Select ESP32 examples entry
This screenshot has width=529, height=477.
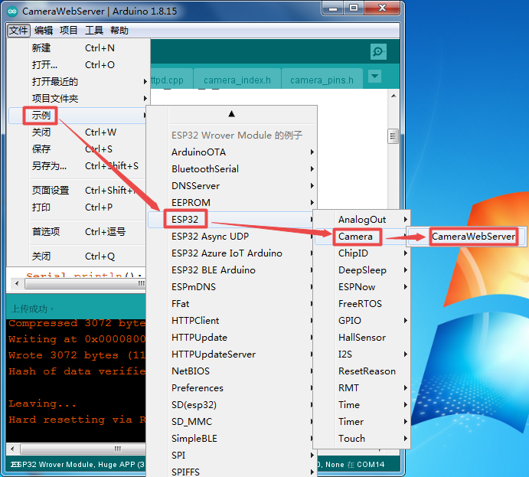pos(232,220)
